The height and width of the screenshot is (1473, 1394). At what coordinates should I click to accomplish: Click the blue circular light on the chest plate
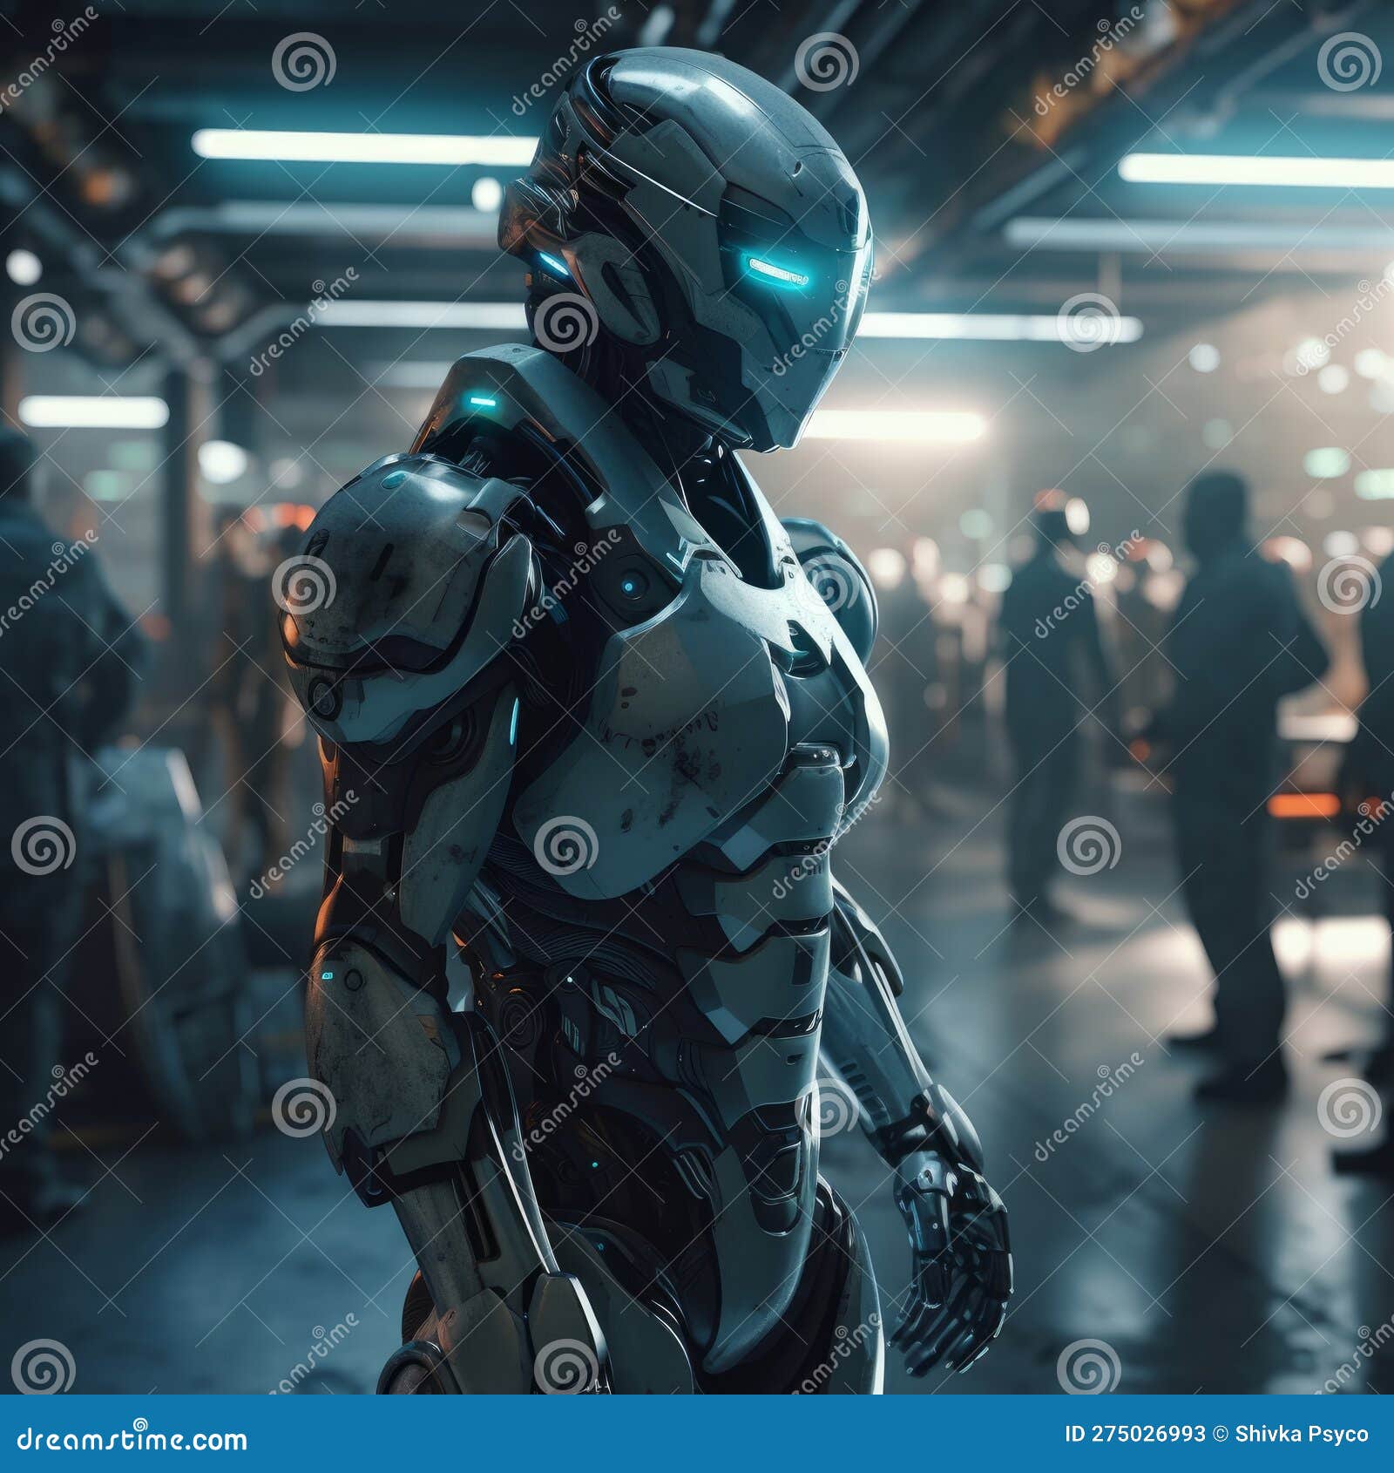click(x=629, y=587)
